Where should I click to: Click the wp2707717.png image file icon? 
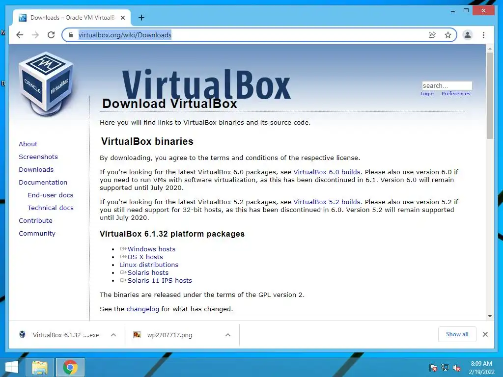[137, 335]
